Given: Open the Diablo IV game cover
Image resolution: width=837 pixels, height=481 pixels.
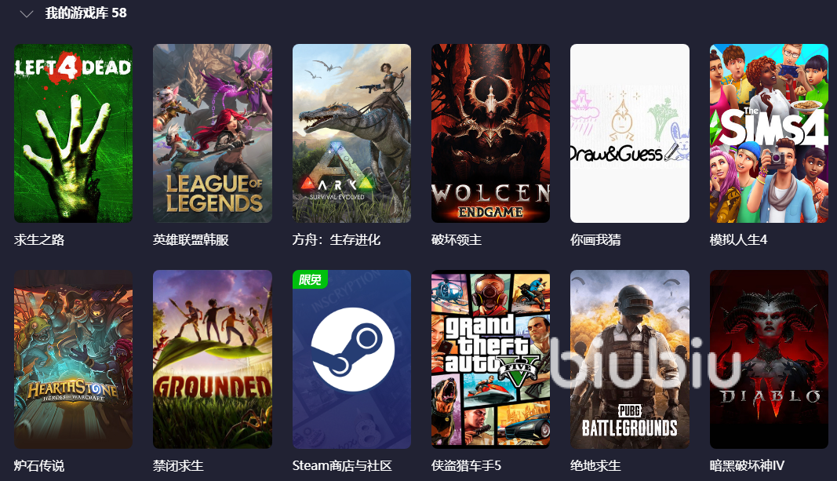Looking at the screenshot, I should point(769,359).
